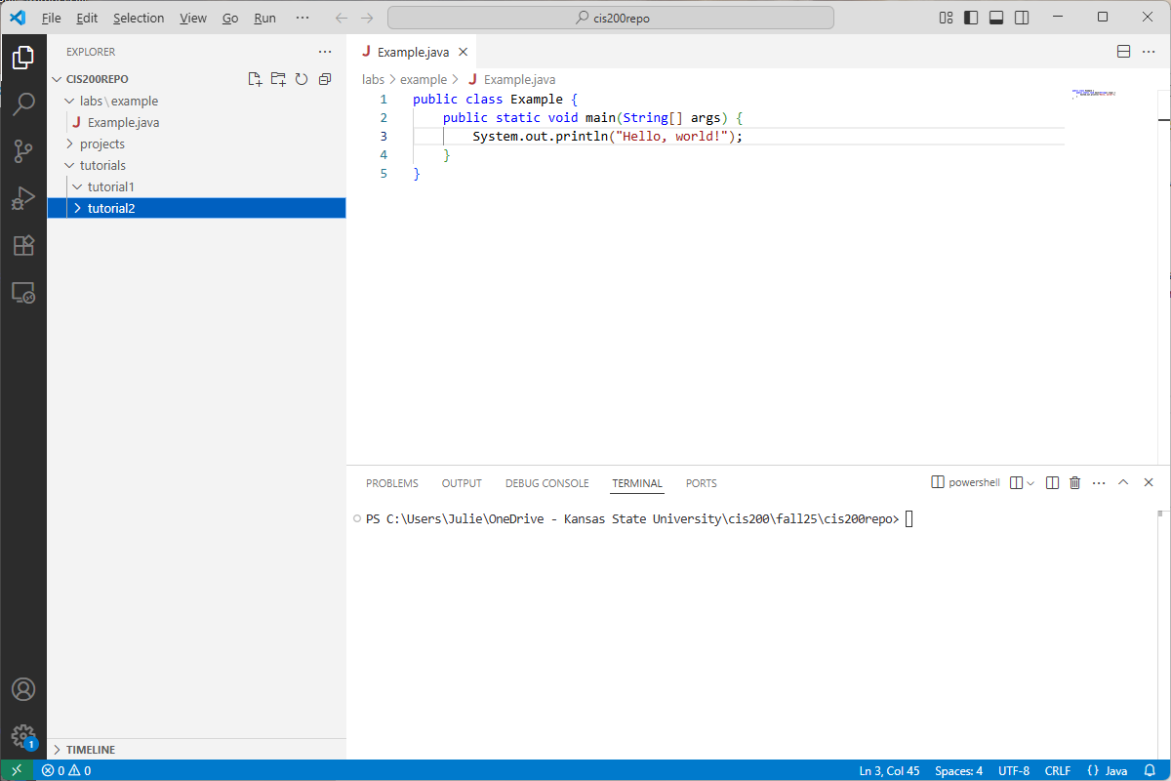Switch to the Debug Console tab
Screen dimensions: 1171x781
546,483
